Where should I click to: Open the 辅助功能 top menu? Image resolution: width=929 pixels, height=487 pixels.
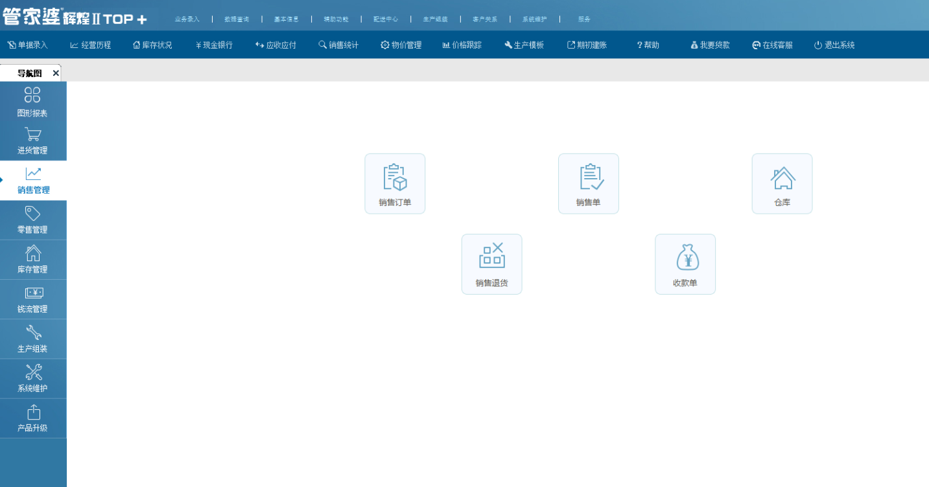pyautogui.click(x=336, y=19)
